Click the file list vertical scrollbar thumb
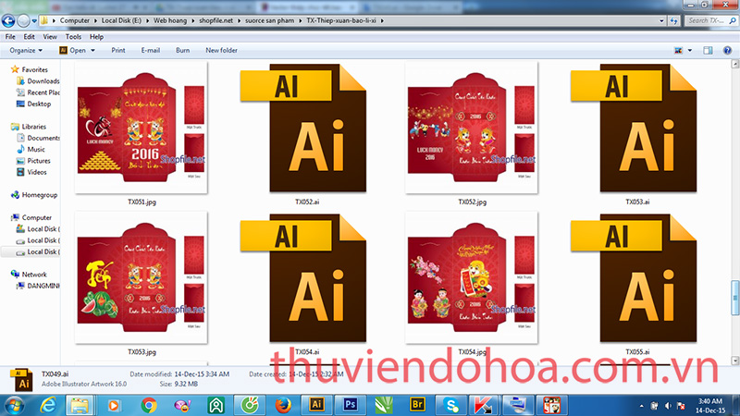The width and height of the screenshot is (740, 416). 734,298
